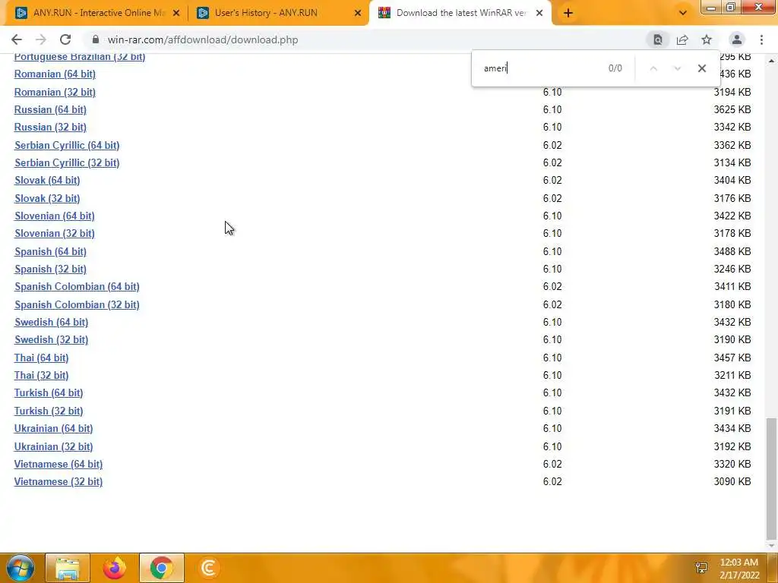Click the padlock site info icon
The image size is (778, 583).
pyautogui.click(x=96, y=39)
